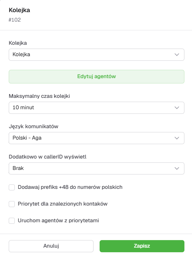
Task: Click the Maksymalny czas kolejki field label
Action: 39,96
